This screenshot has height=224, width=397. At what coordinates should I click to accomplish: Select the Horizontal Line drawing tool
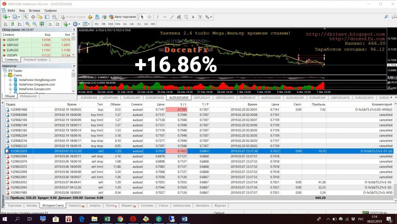pos(165,17)
